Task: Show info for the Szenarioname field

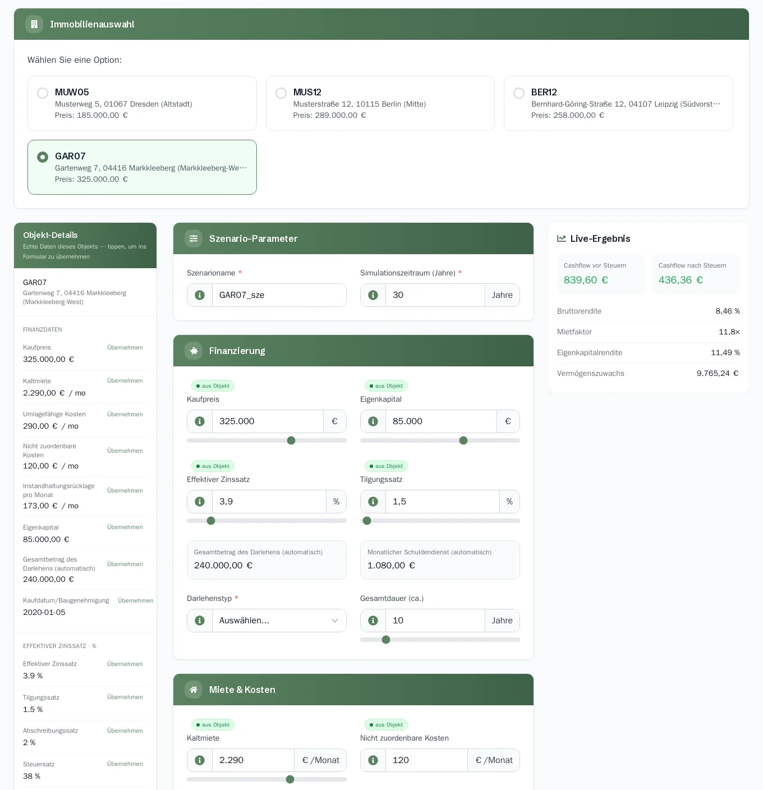Action: (x=200, y=295)
